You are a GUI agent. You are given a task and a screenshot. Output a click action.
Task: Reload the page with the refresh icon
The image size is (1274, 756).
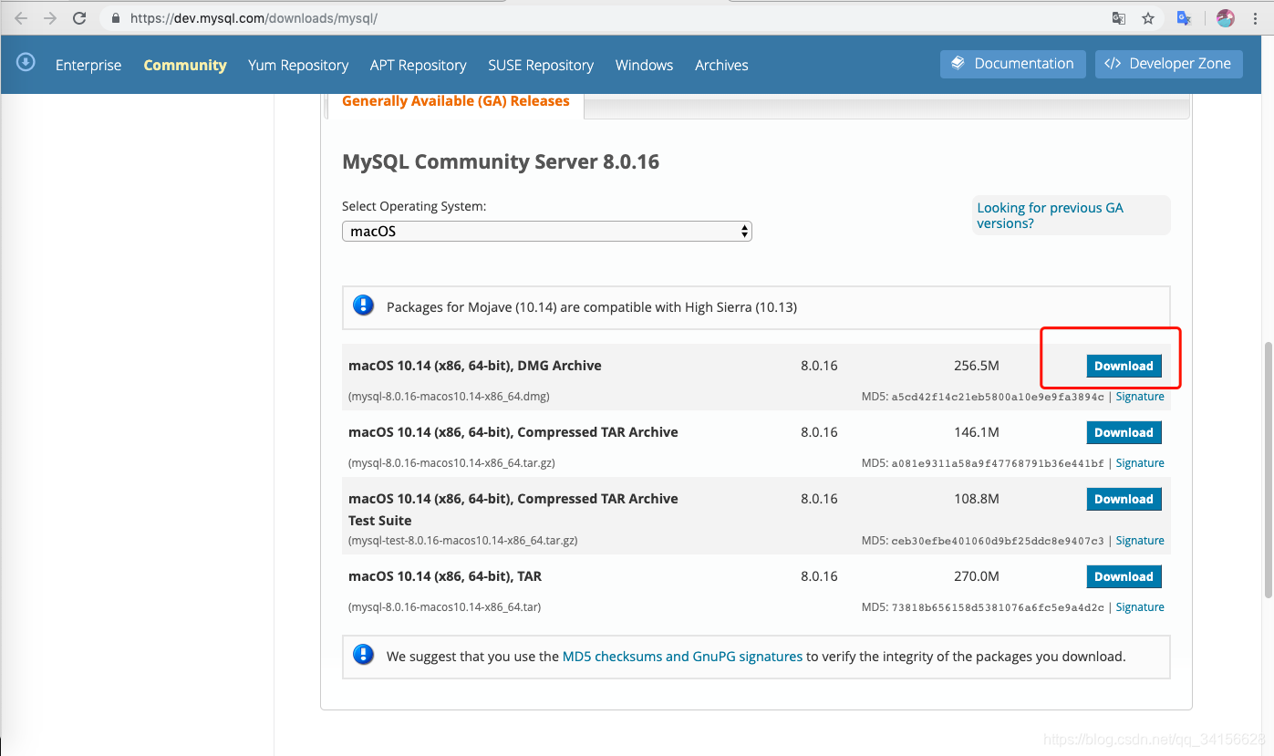(x=79, y=18)
